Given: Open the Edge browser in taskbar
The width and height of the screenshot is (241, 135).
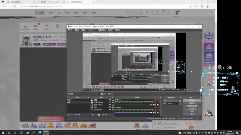Looking at the screenshot, I should tap(40, 132).
